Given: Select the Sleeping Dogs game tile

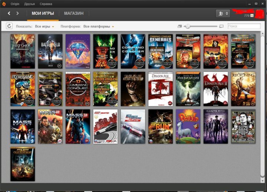Looking at the screenshot, I should (243, 127).
